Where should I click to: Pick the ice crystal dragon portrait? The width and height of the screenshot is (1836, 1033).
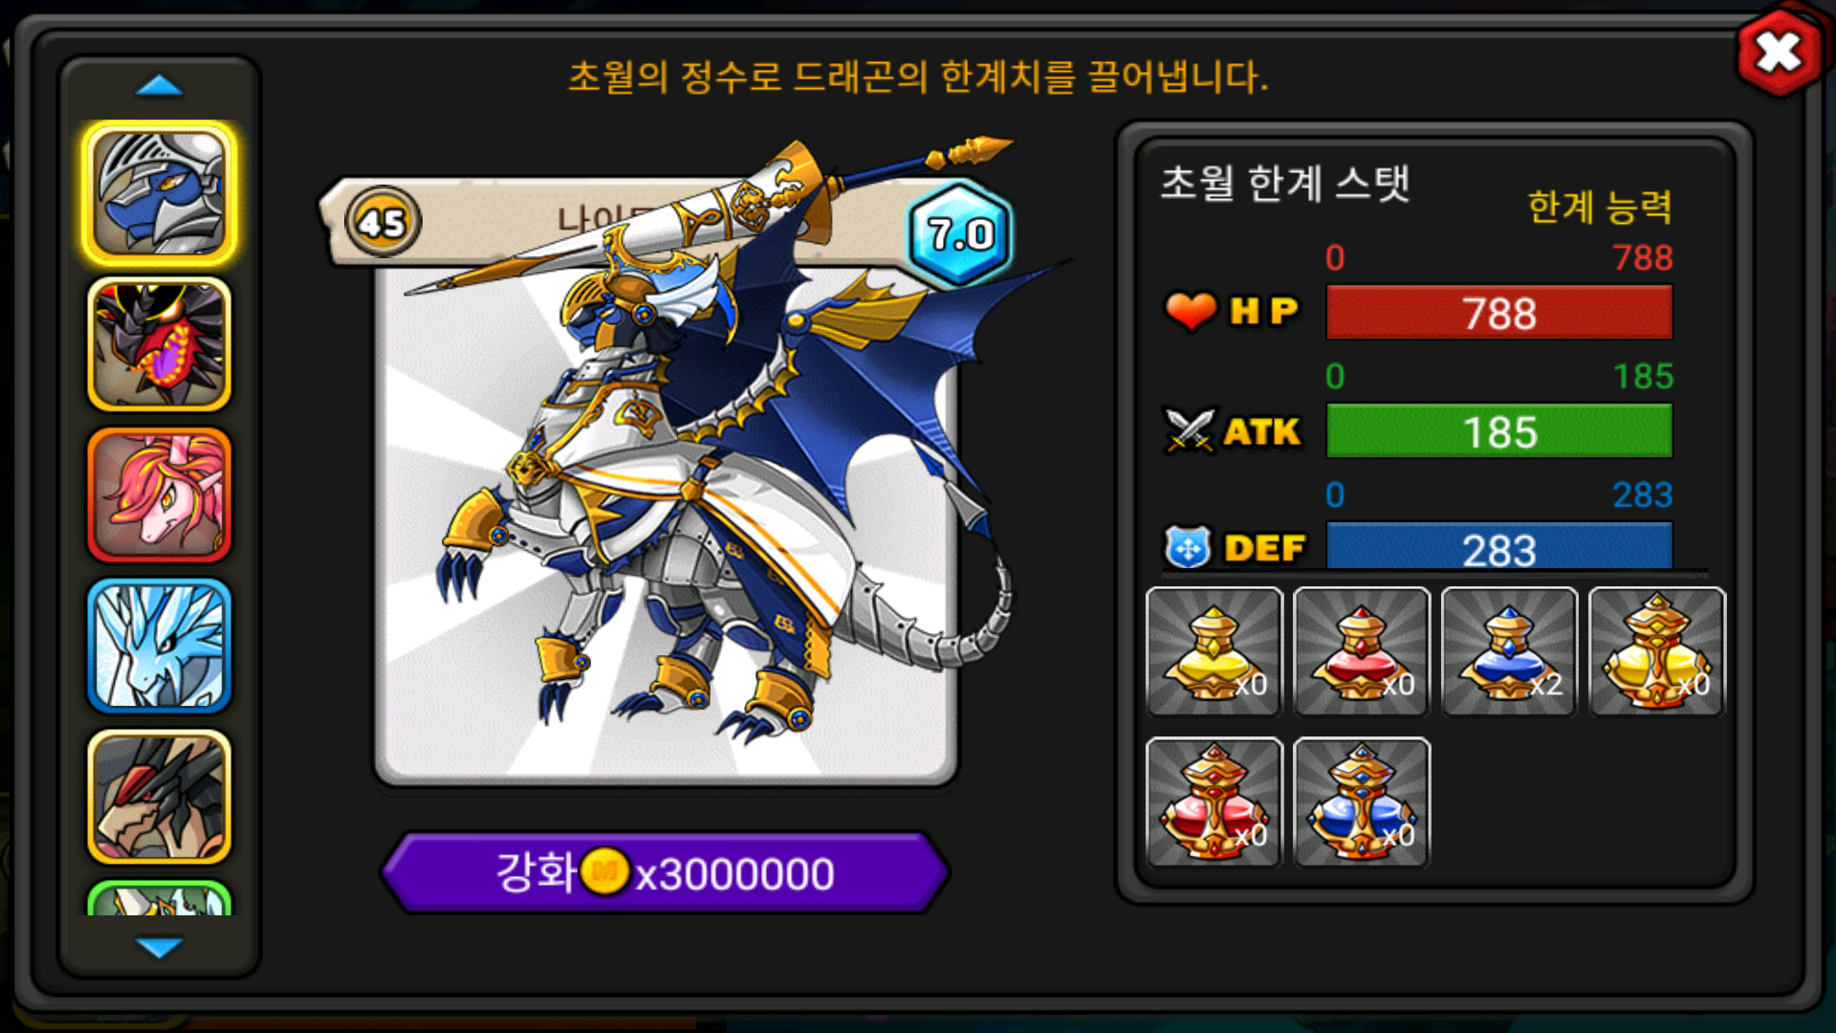coord(160,647)
